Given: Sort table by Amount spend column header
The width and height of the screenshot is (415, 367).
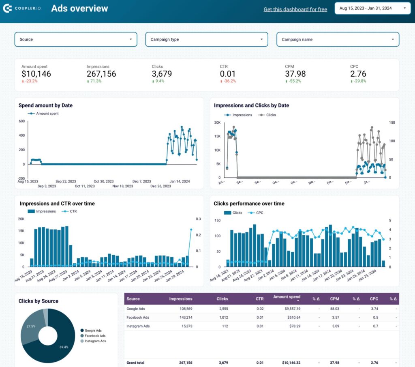Looking at the screenshot, I should pyautogui.click(x=287, y=298).
